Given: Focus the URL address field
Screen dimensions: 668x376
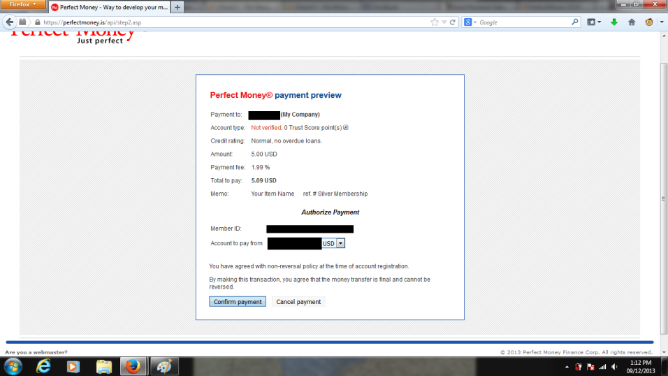Looking at the screenshot, I should point(234,22).
